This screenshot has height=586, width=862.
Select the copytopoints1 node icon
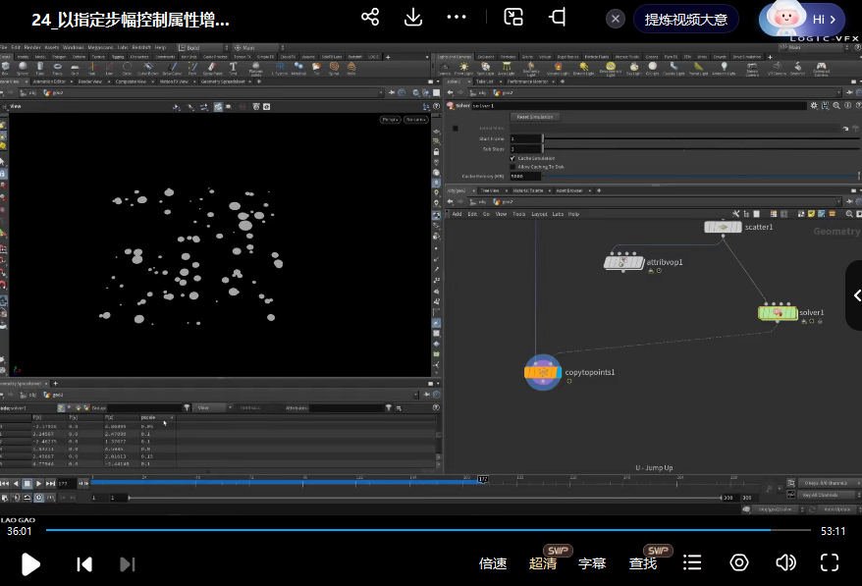tap(543, 372)
